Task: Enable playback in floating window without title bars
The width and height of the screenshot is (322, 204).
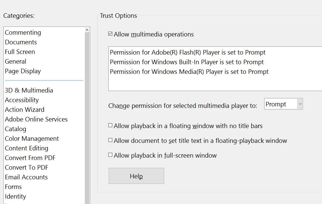Action: point(110,126)
